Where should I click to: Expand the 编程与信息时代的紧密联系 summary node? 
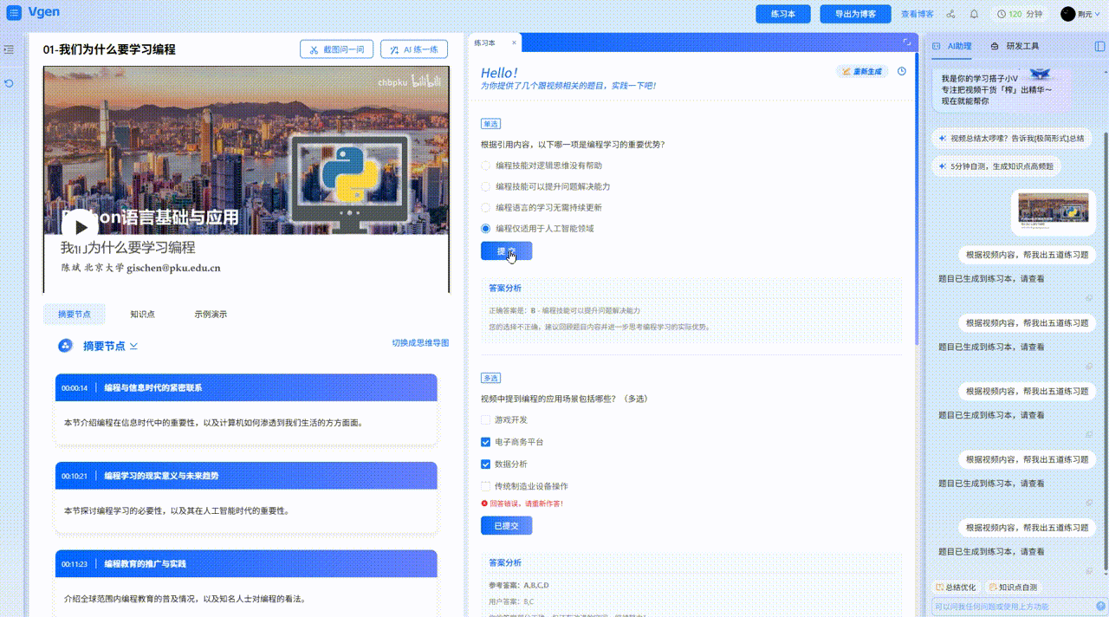(245, 388)
